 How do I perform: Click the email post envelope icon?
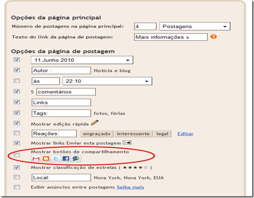click(x=127, y=142)
